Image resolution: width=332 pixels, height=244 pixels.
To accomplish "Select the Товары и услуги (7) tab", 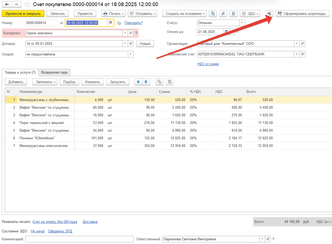I will click(20, 73).
